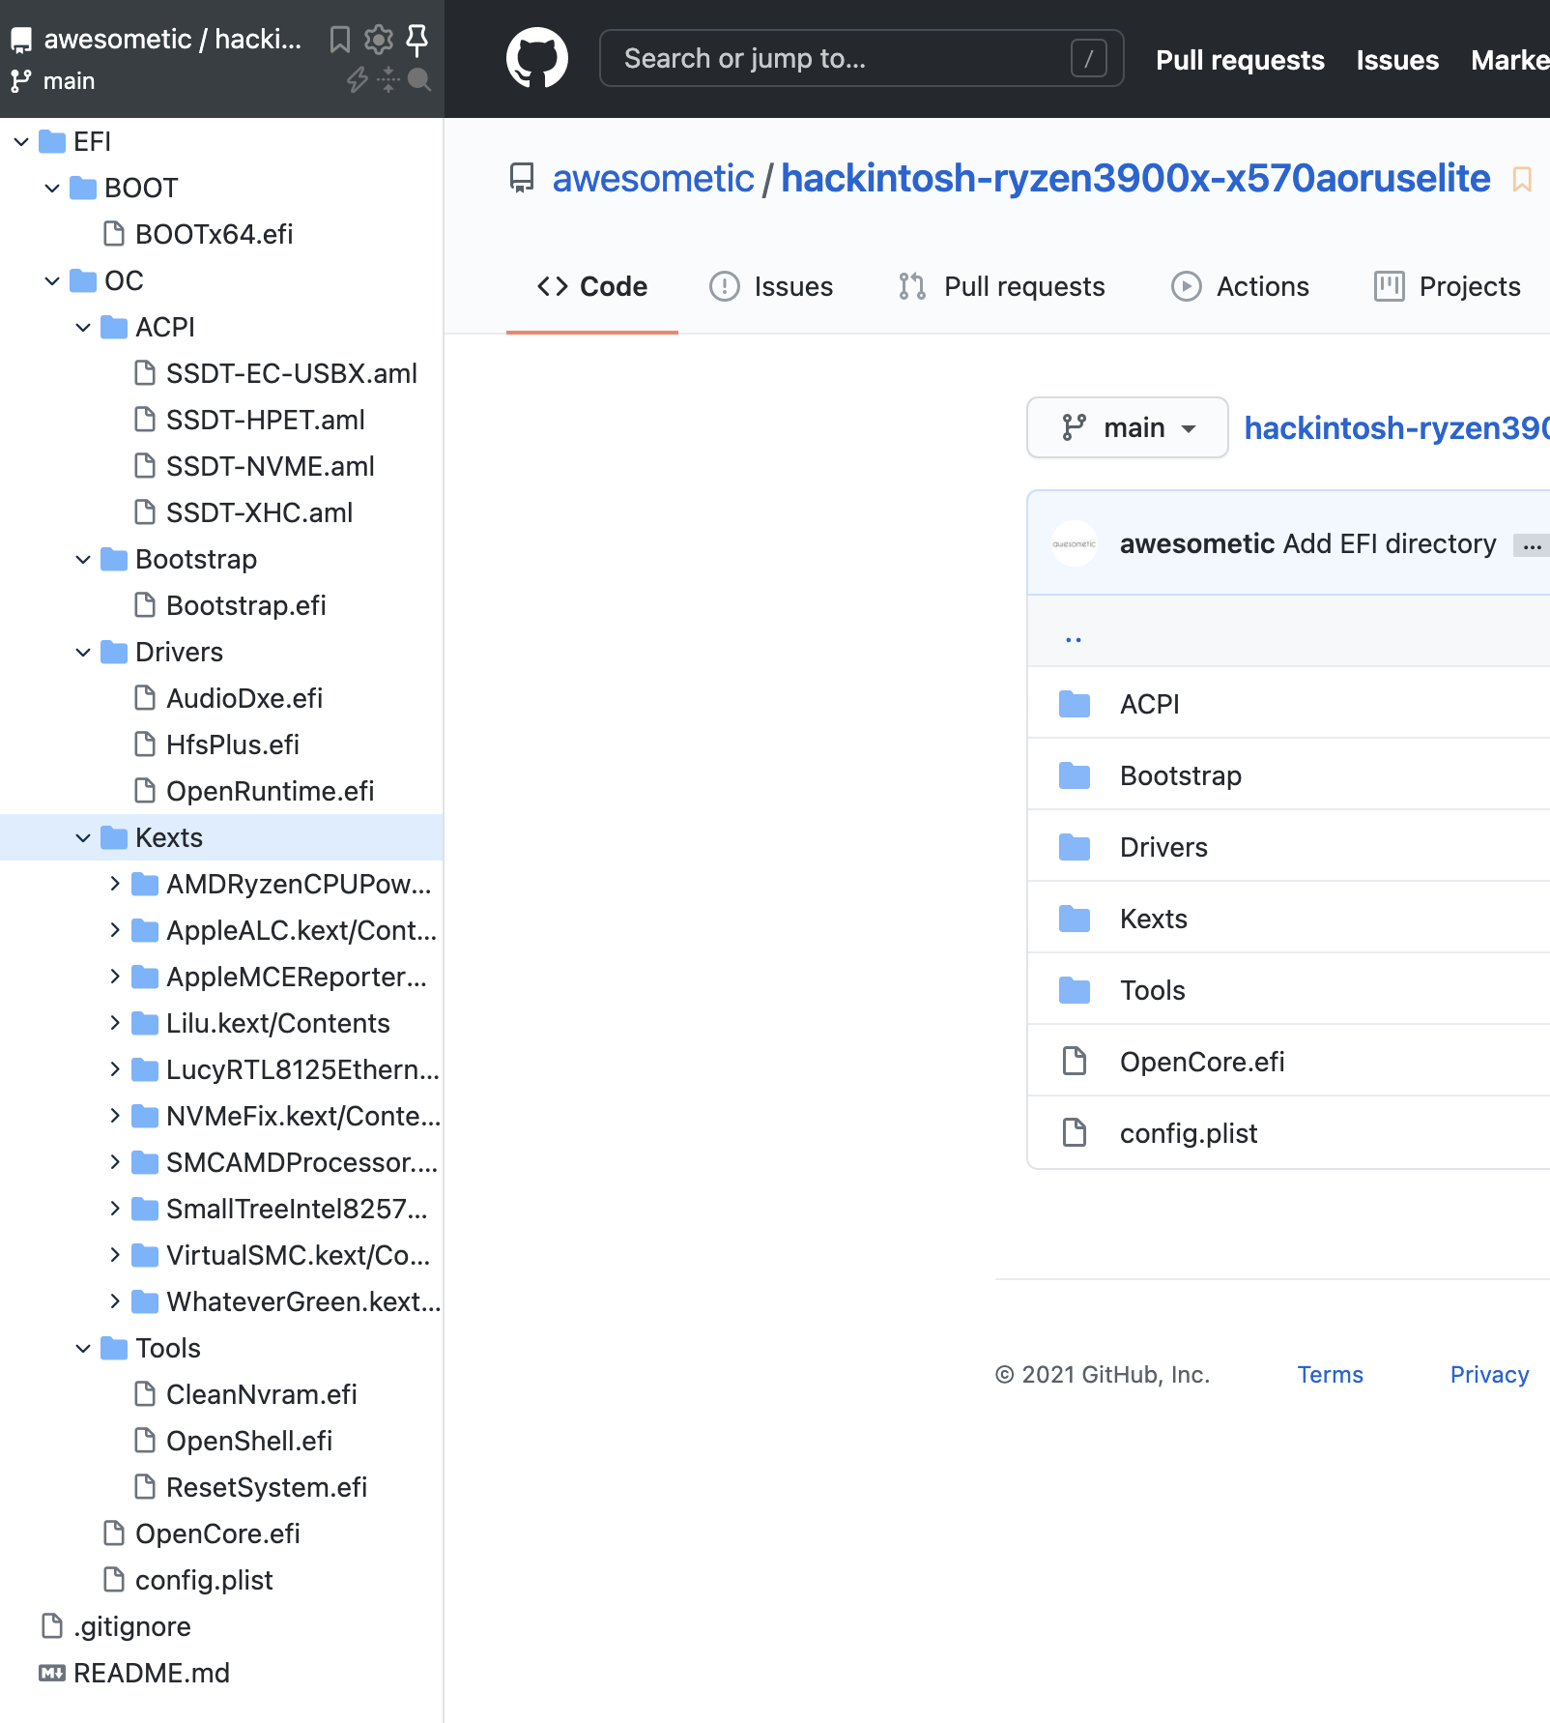
Task: Click the awesometic commit avatar
Action: pos(1075,543)
